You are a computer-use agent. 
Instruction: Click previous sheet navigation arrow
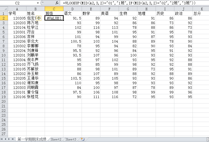coord(5,139)
